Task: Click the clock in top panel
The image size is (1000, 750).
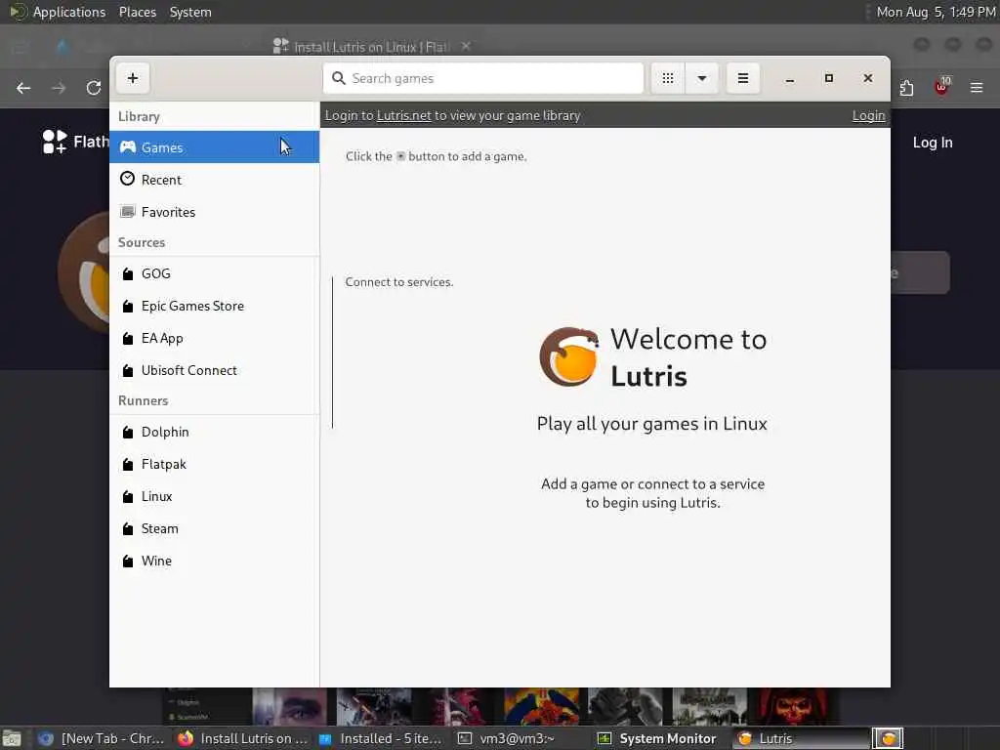Action: point(936,12)
